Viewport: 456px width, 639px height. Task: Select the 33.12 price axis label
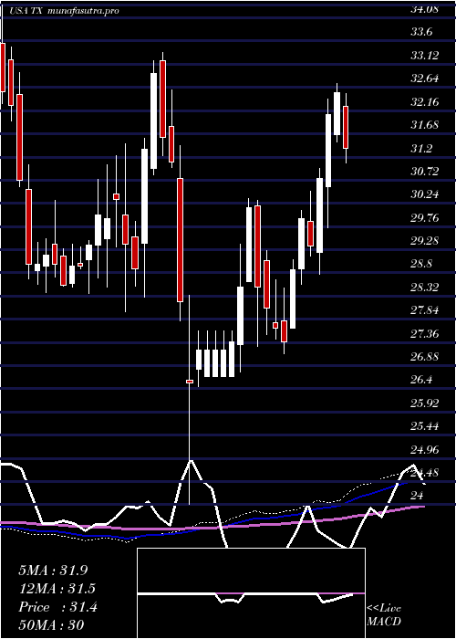(424, 56)
